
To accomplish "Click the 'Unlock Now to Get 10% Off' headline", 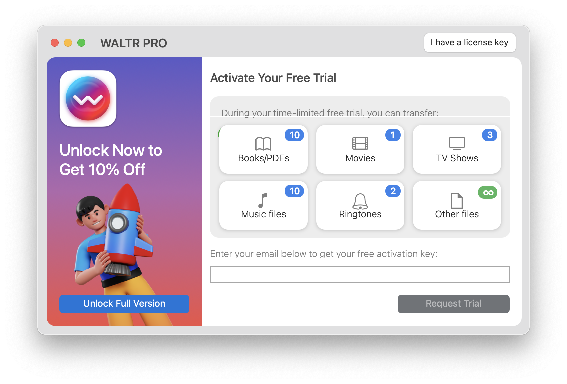I will click(x=111, y=160).
